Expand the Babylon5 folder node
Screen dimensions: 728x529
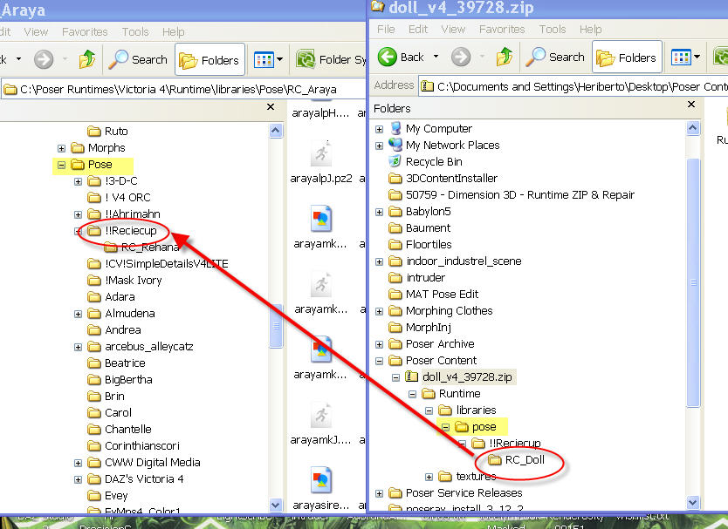tap(380, 213)
